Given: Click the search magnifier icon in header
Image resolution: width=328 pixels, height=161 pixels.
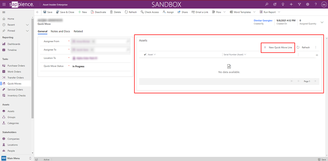Looking at the screenshot, I should (266, 5).
